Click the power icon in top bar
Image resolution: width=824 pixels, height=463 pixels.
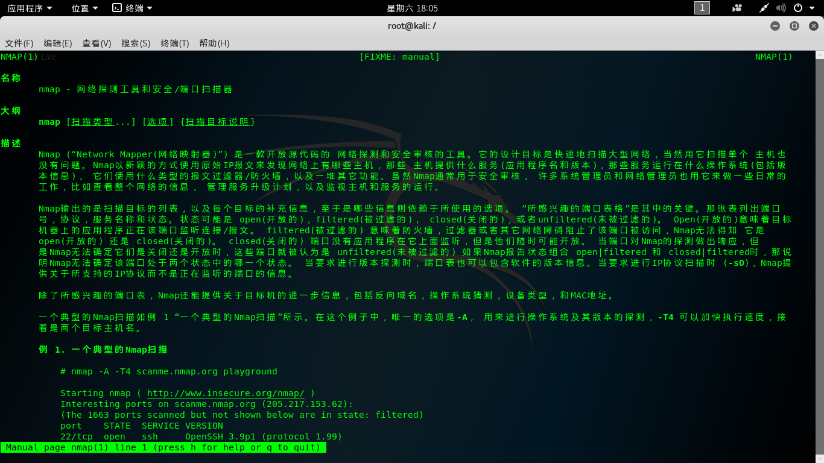coord(798,8)
